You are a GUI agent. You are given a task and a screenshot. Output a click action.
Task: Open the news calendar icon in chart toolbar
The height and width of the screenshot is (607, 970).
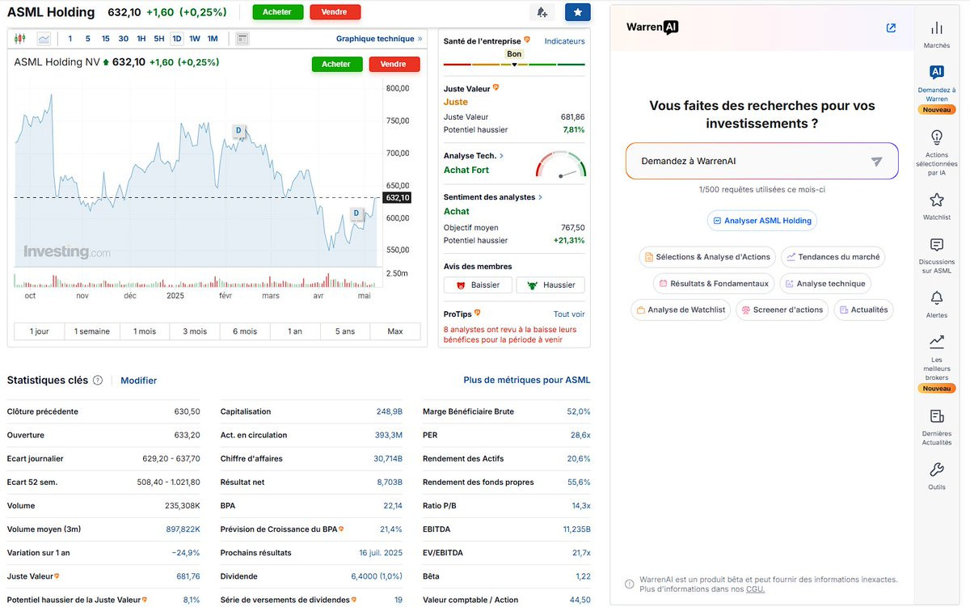(242, 39)
